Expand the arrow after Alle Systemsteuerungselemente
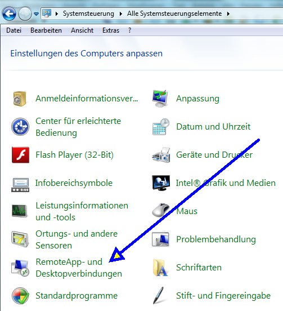Viewport: 283px width, 311px height. tap(228, 14)
